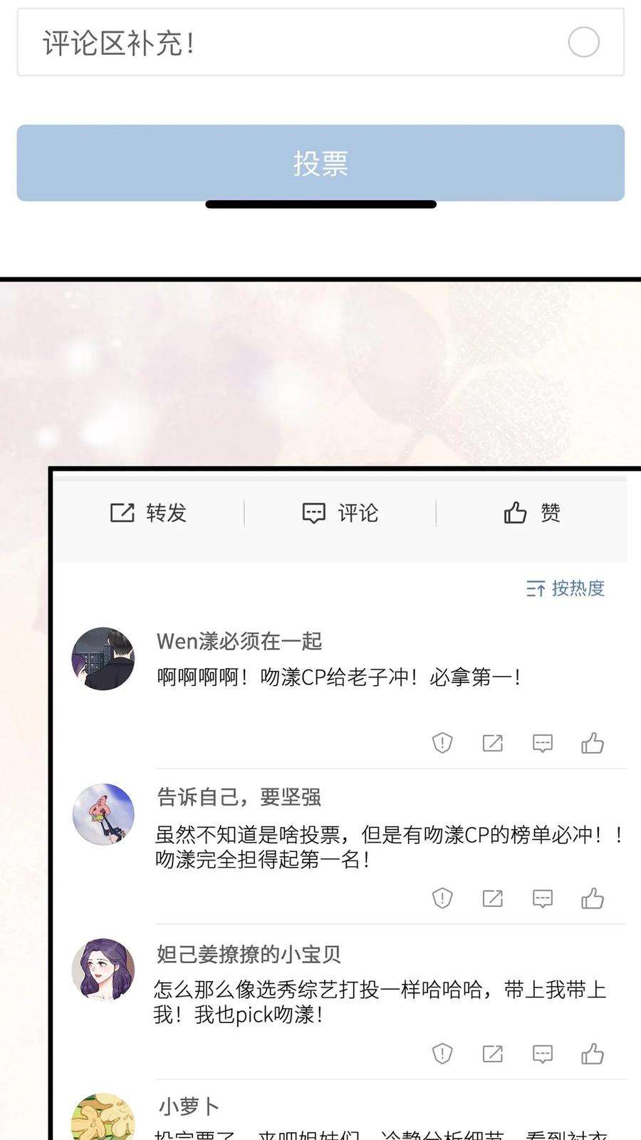Open the 按热度 sort dropdown

(566, 588)
